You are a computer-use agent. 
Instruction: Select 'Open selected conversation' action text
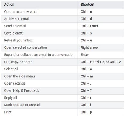25,48
